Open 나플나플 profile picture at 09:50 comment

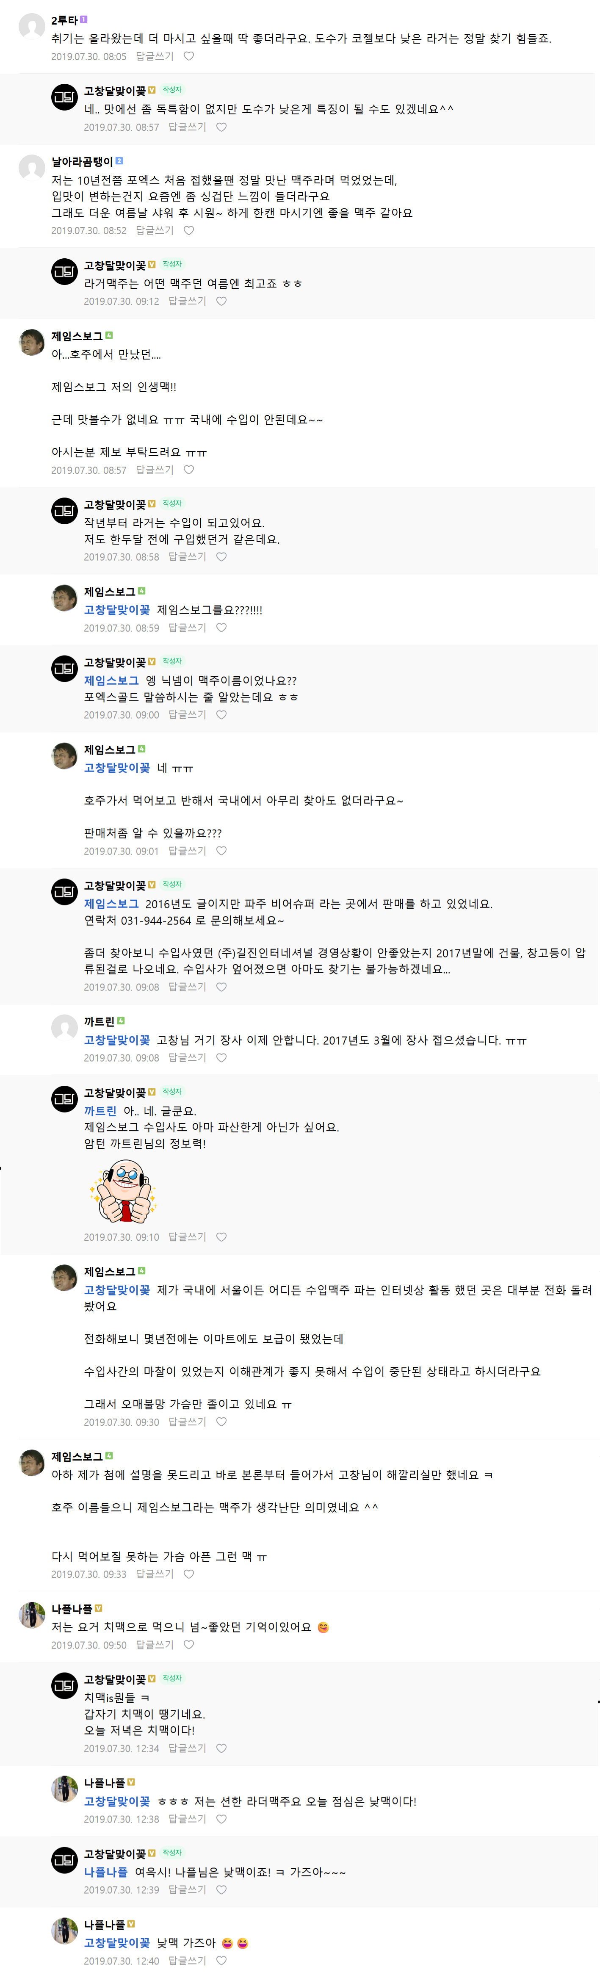[x=31, y=1615]
